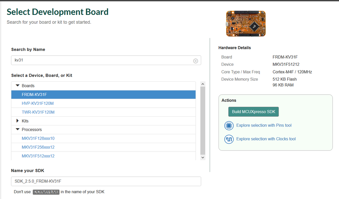Click the Pins tool chip icon
339x199 pixels.
(x=229, y=126)
